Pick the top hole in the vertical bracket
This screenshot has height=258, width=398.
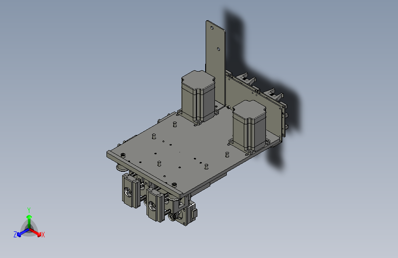tap(212, 28)
